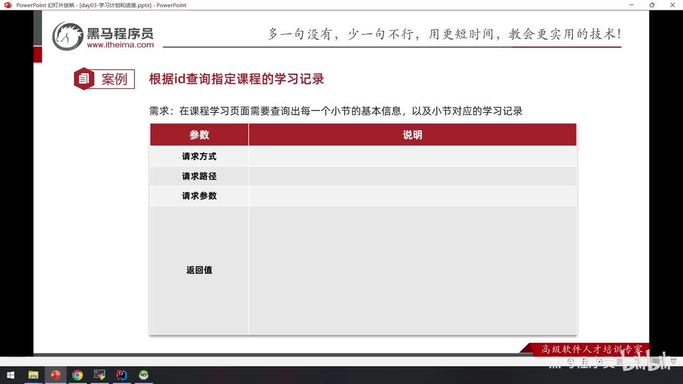Click the empty 请求方式 description cell
This screenshot has height=384, width=683.
(412, 156)
